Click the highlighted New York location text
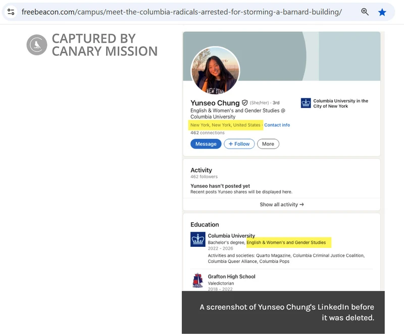 point(225,125)
